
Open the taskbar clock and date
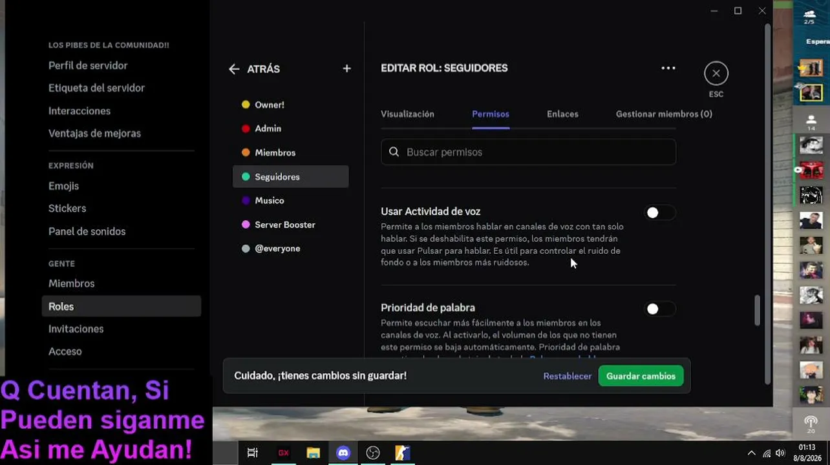(807, 453)
